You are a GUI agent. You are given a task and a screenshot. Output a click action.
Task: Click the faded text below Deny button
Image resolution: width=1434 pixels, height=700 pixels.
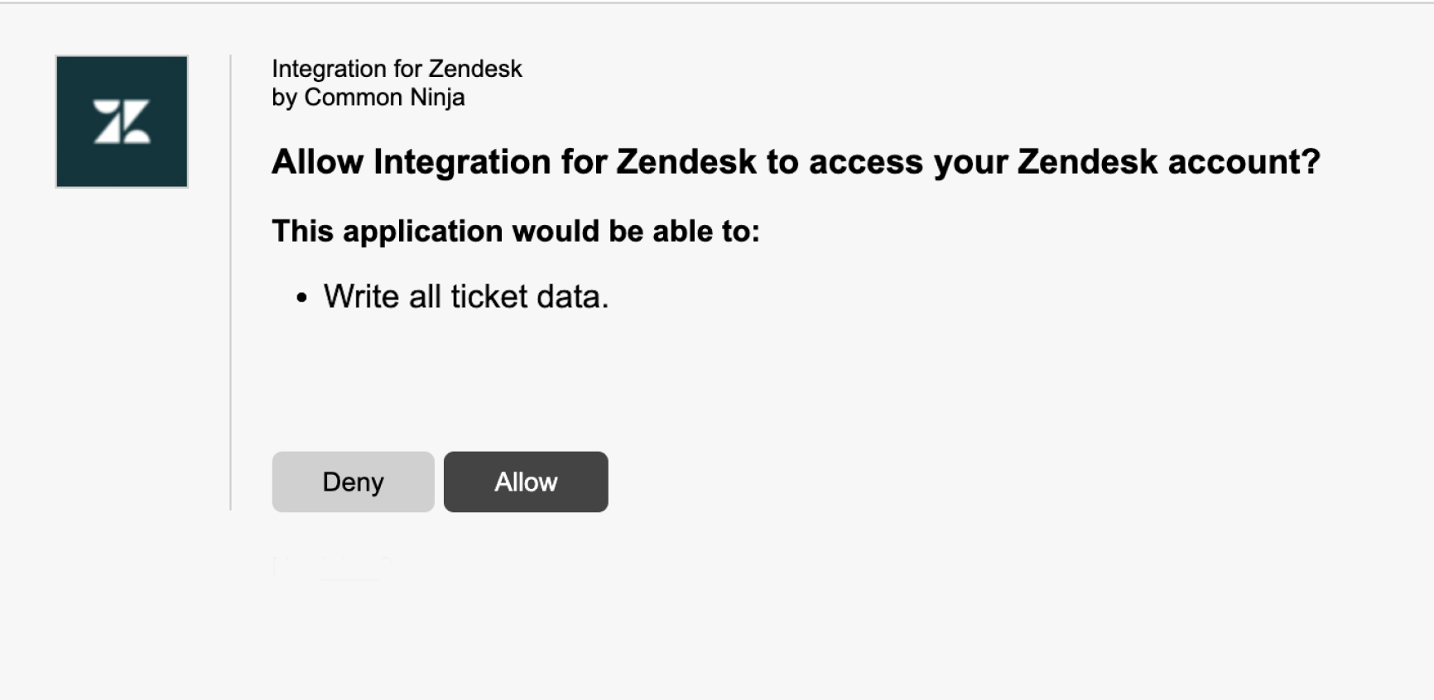coord(331,567)
